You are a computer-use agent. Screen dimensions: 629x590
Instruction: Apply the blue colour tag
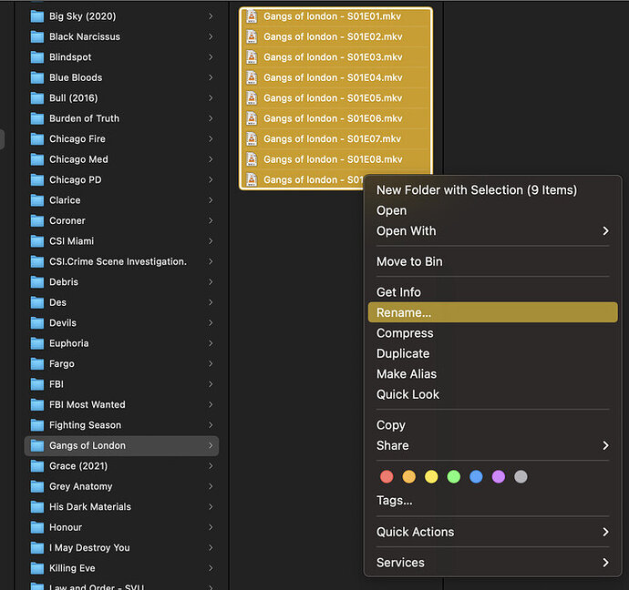(476, 476)
